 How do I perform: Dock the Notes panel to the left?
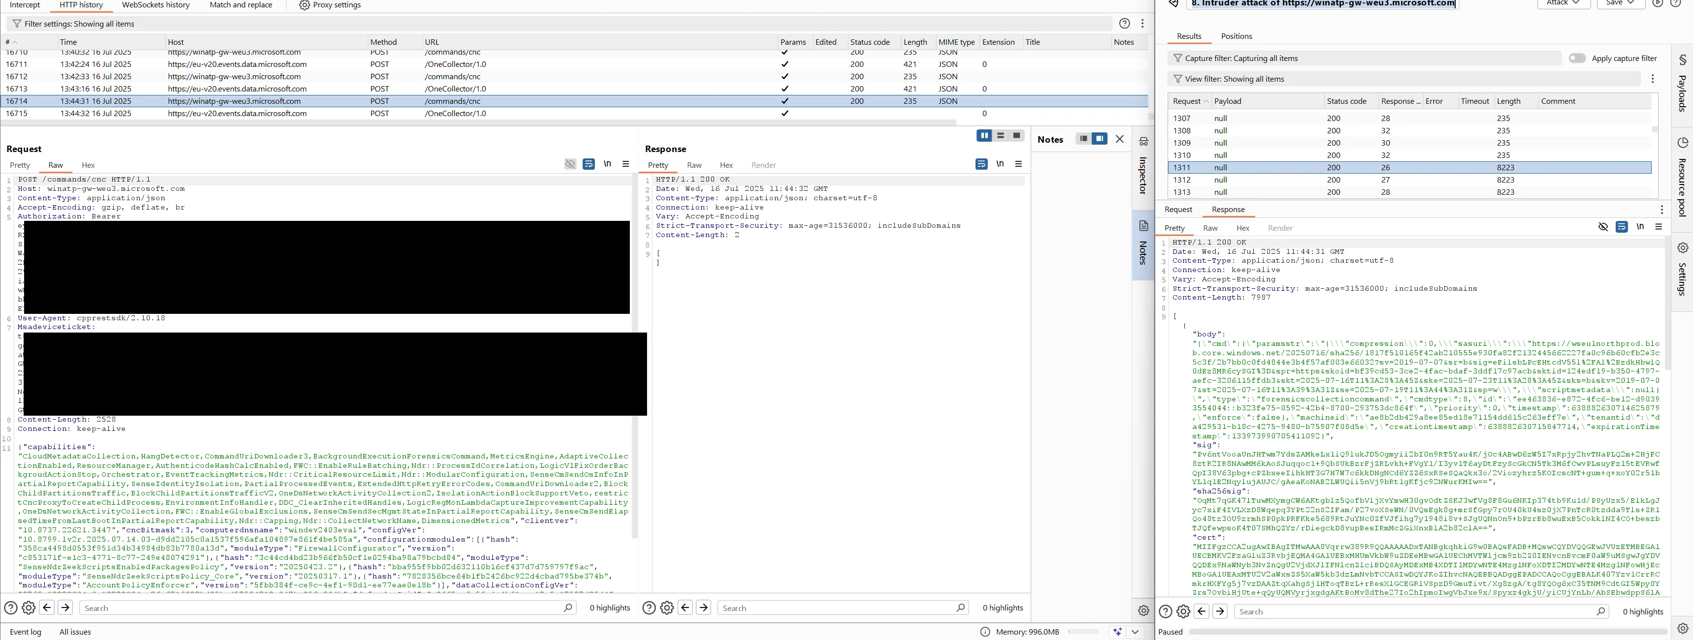coord(1083,139)
